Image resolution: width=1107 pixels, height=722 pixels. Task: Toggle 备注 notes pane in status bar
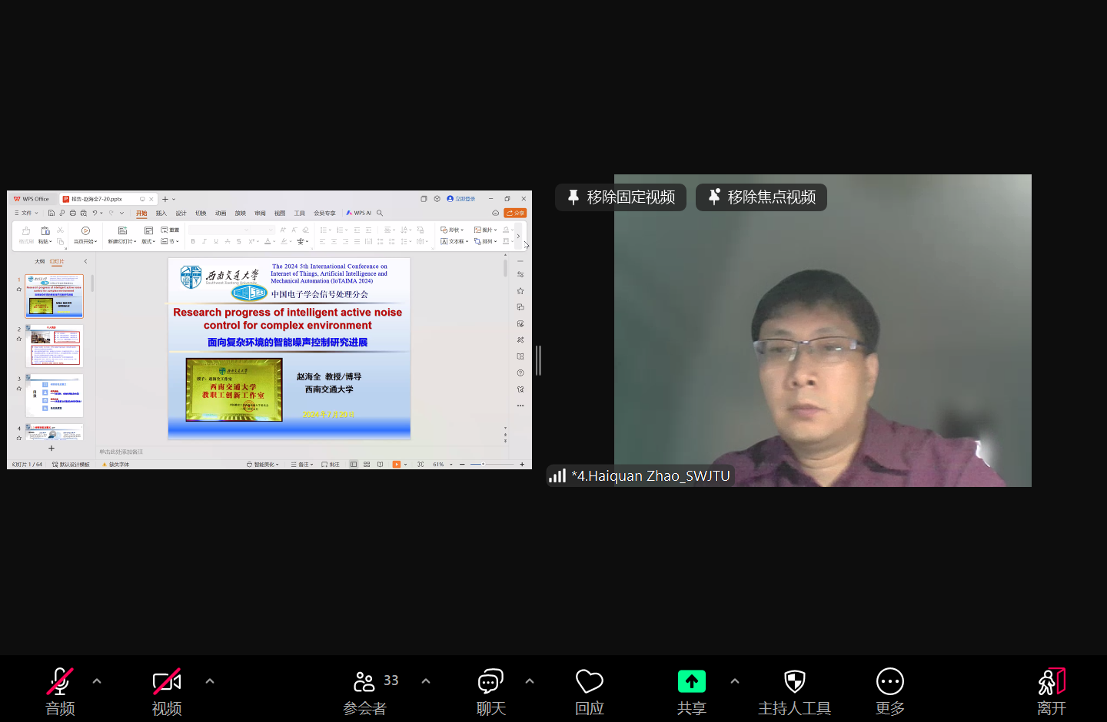302,465
